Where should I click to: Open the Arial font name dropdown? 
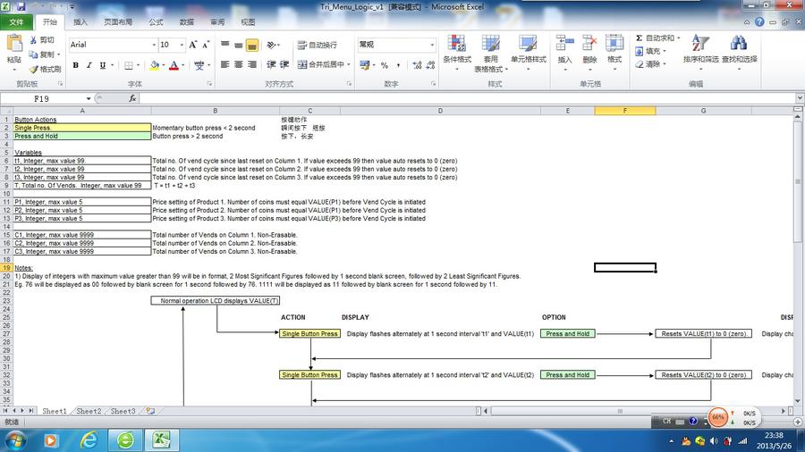(x=151, y=45)
